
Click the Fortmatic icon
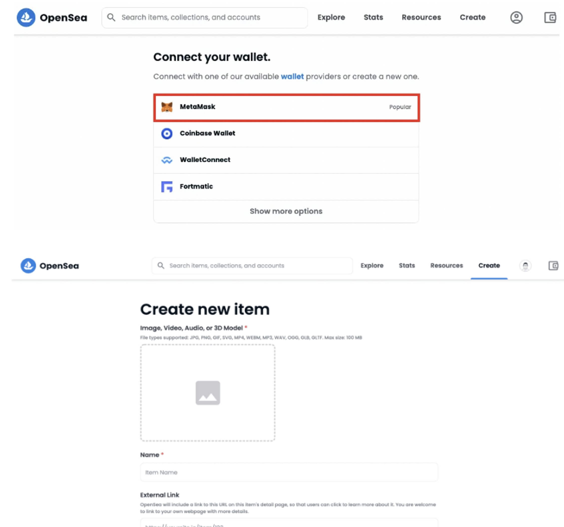[x=167, y=187]
